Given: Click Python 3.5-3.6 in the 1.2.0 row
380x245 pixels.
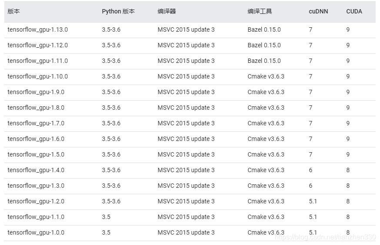Looking at the screenshot, I should pos(111,202).
